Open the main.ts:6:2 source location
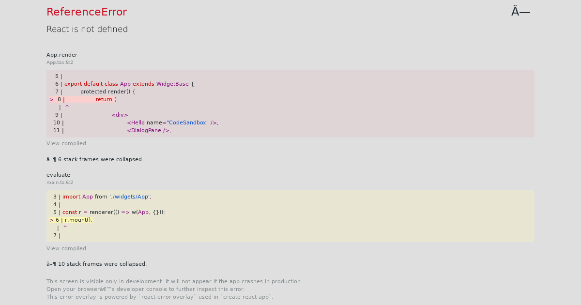This screenshot has width=581, height=305. [x=60, y=182]
